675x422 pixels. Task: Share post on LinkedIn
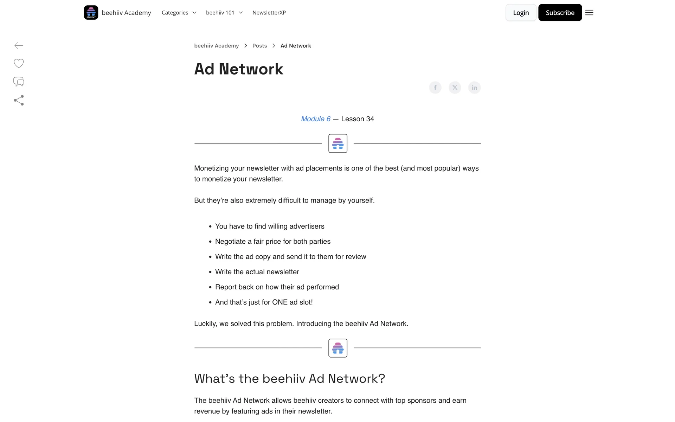(474, 88)
